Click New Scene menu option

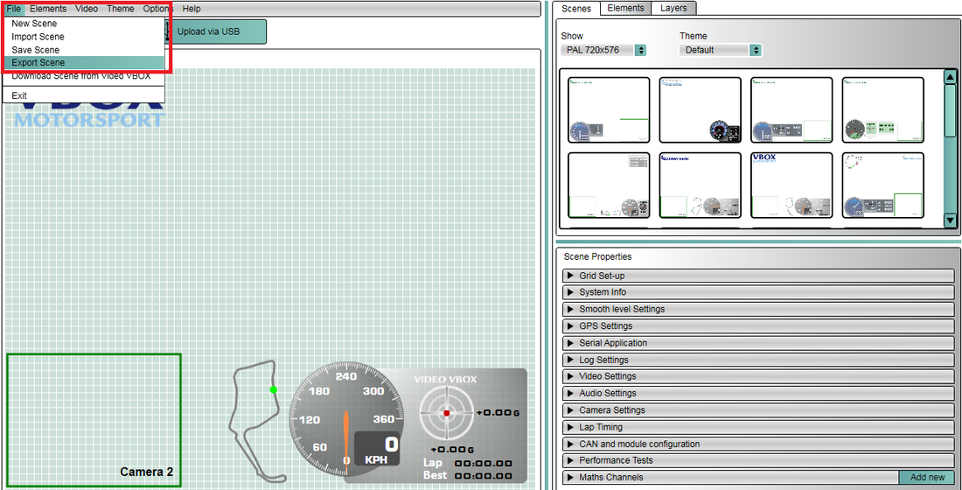(34, 24)
